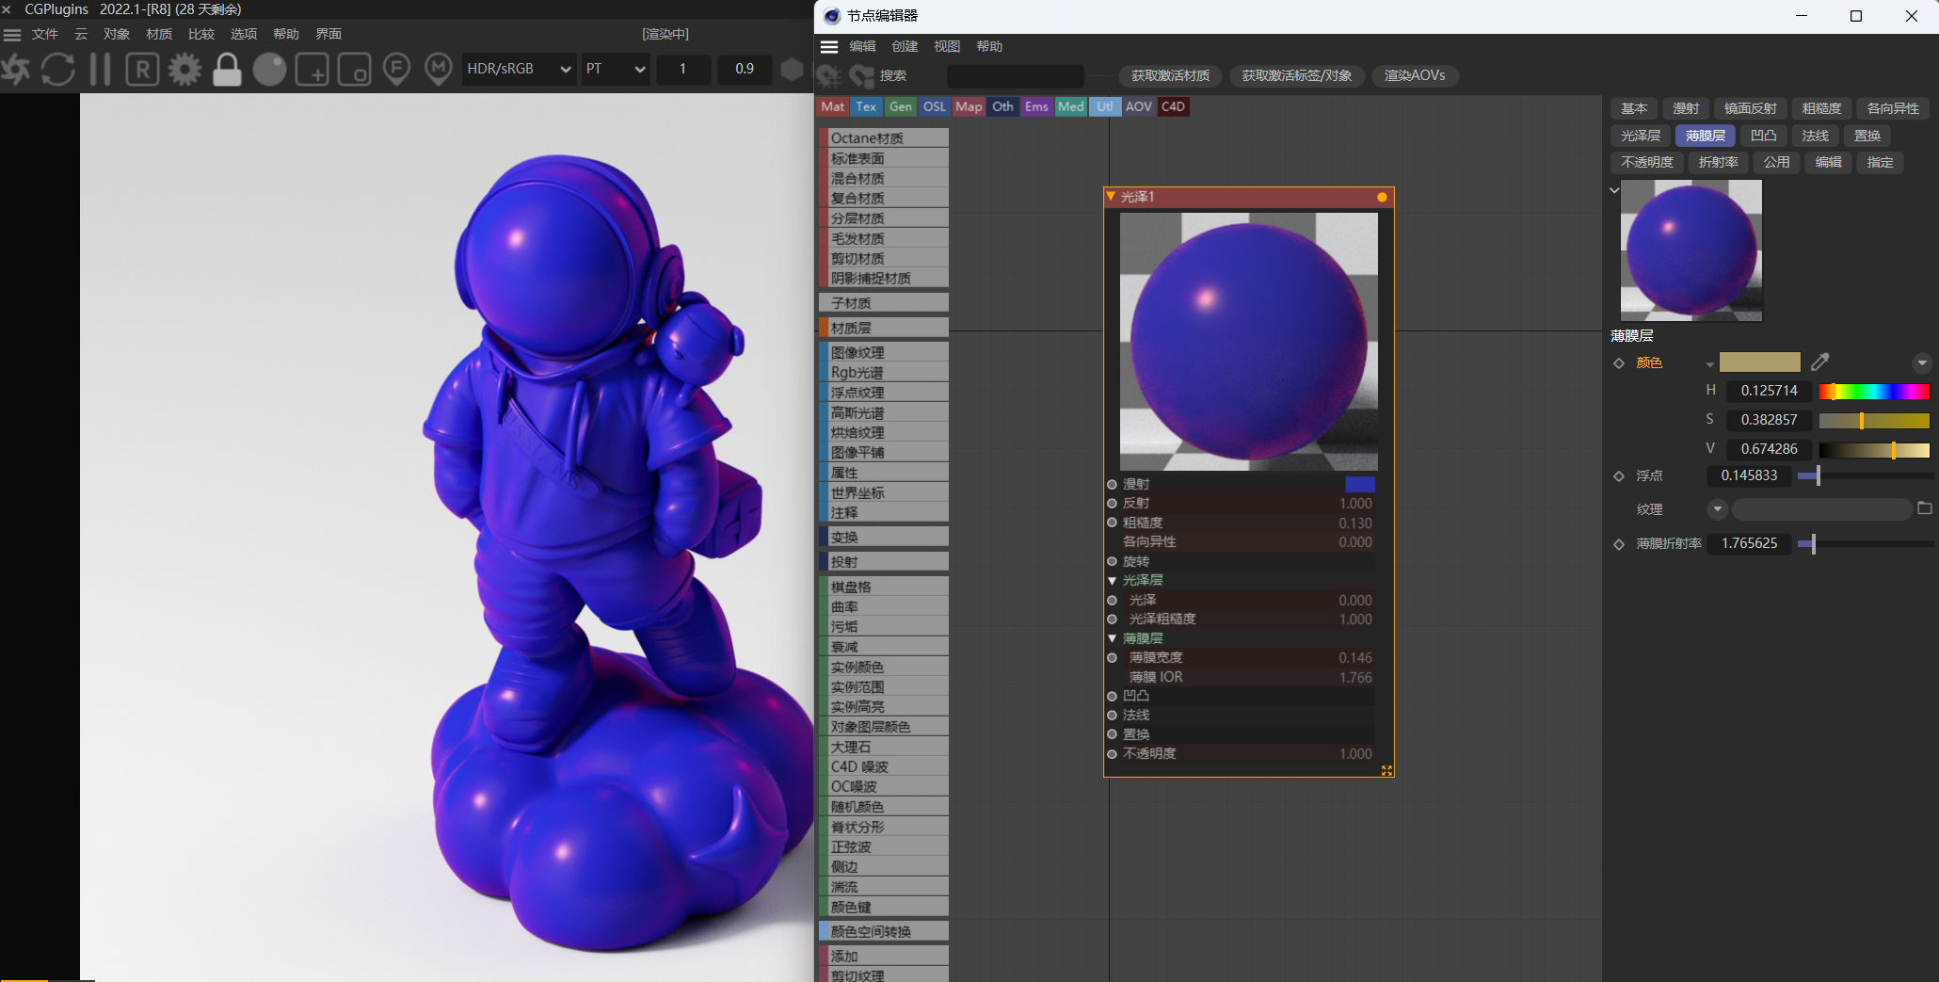
Task: Switch to the 镜面反射 tab
Action: [1751, 108]
